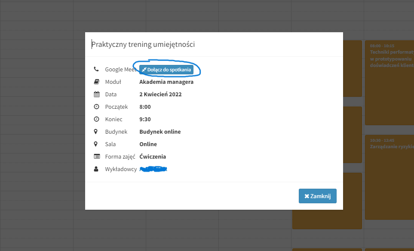Click the Ćwiczenia class form value
414x251 pixels.
[x=153, y=156]
